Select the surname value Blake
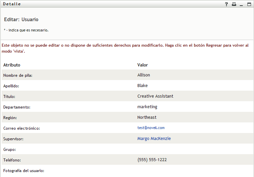 coord(142,86)
